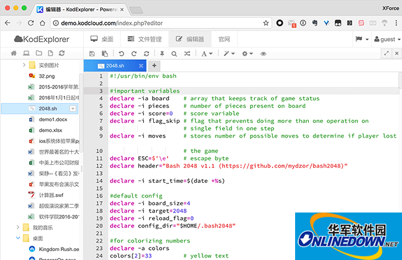The image size is (402, 260).
Task: Create new folder via sidebar folder icon
Action: [x=39, y=53]
